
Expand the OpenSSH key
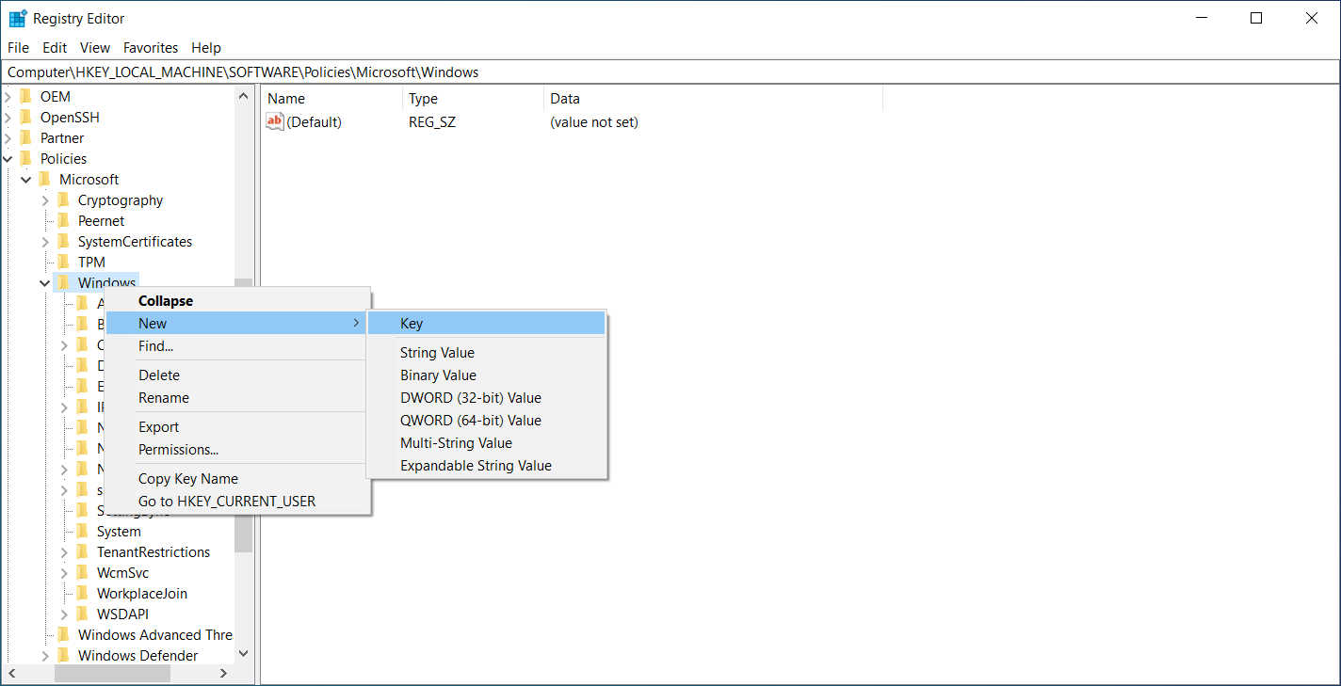coord(8,117)
